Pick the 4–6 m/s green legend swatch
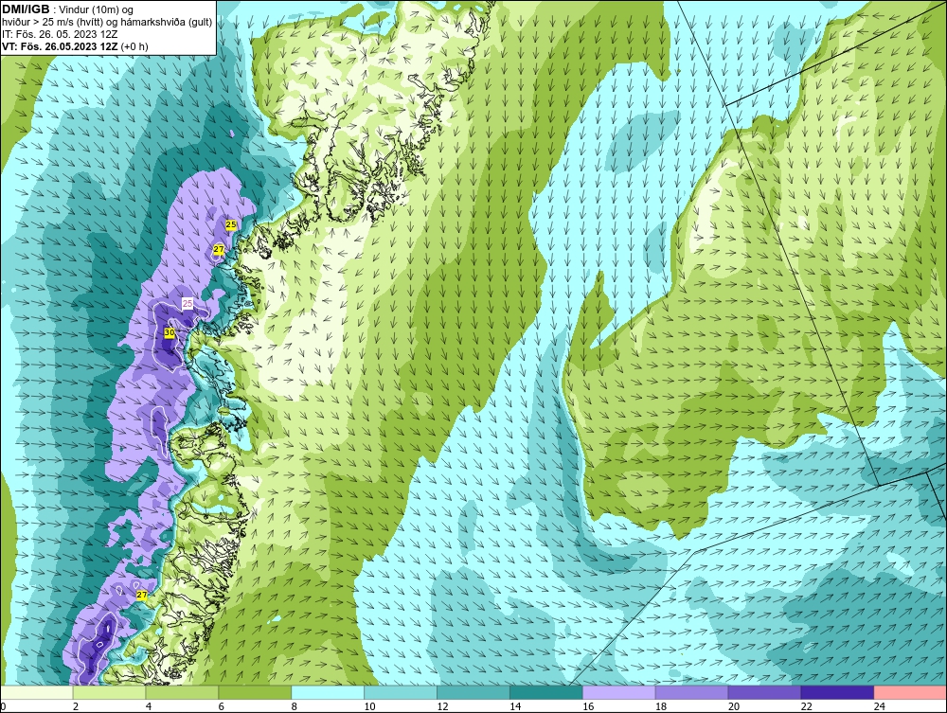947x713 pixels. tap(182, 692)
